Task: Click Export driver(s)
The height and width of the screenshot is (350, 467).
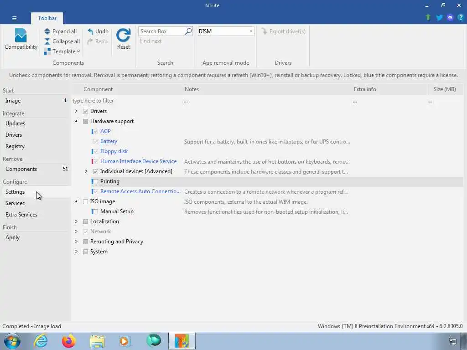Action: (283, 31)
